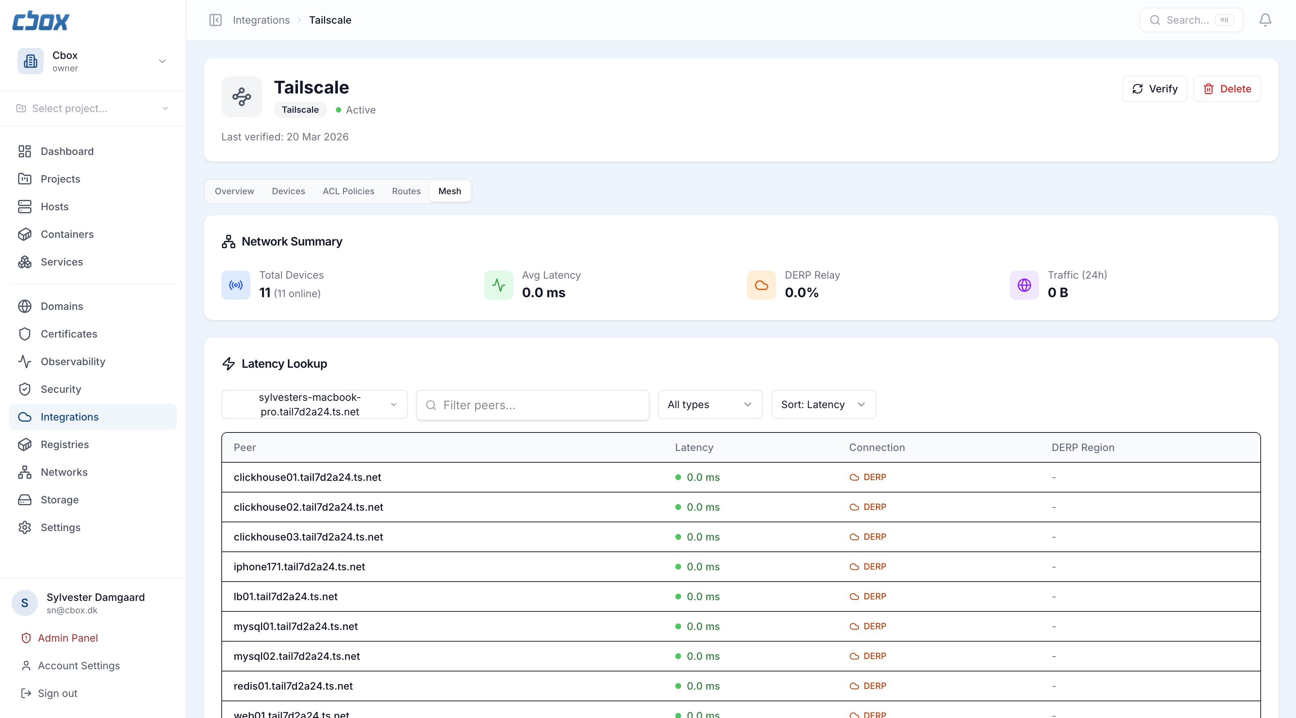Open Containers from sidebar
1296x718 pixels.
pos(67,234)
